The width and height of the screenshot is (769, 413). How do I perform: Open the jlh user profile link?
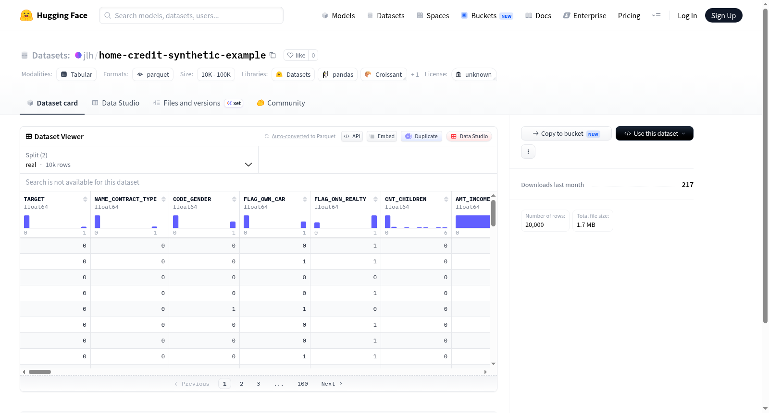[x=88, y=55]
